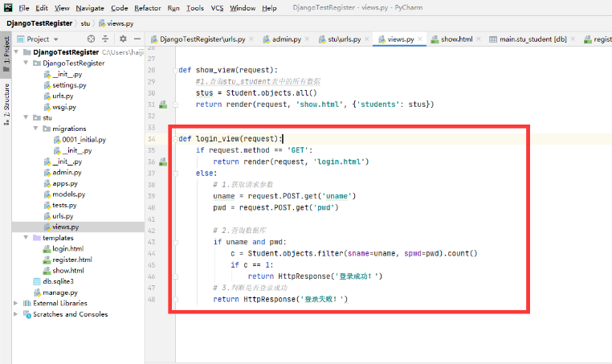Open Project panel settings gear

[123, 39]
